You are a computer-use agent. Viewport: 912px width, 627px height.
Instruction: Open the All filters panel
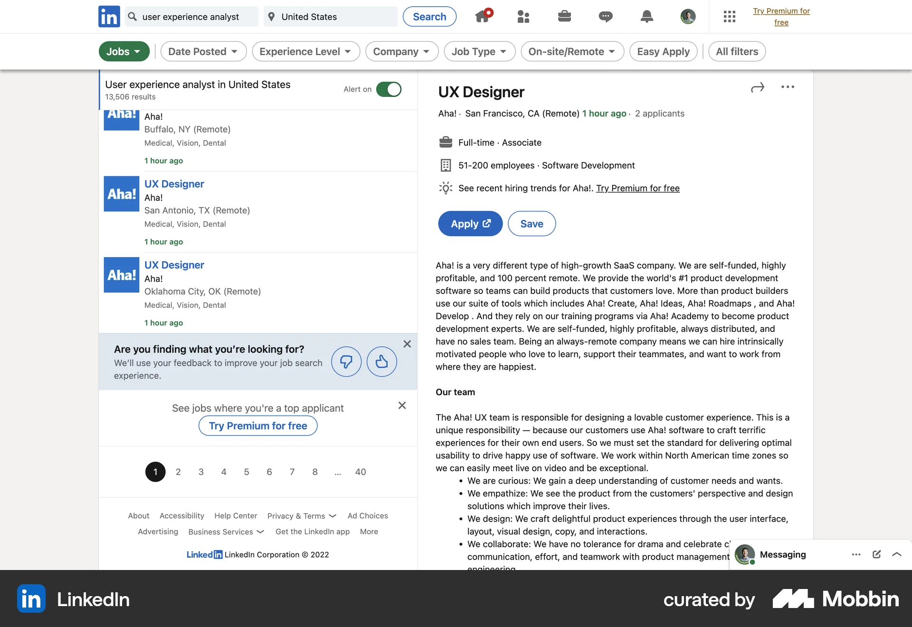pyautogui.click(x=736, y=51)
